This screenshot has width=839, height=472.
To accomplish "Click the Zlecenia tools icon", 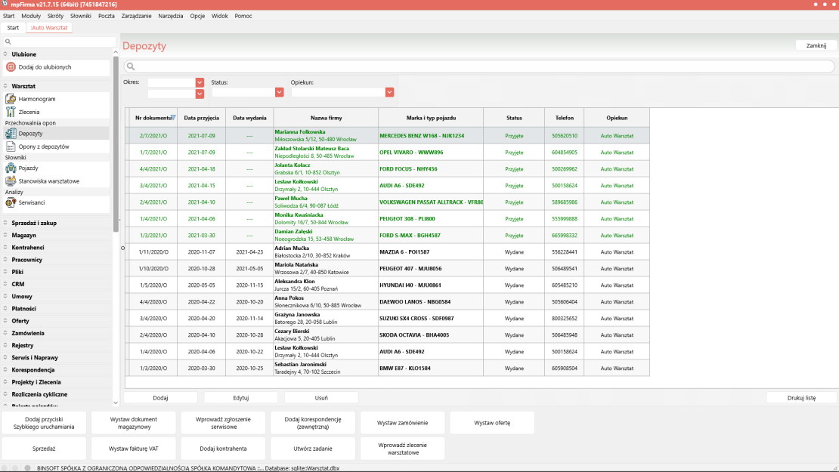I will (11, 112).
